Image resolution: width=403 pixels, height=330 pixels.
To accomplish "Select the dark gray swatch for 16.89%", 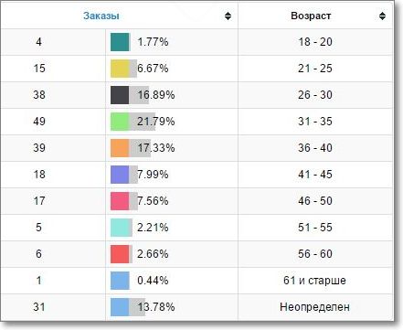I will 120,95.
